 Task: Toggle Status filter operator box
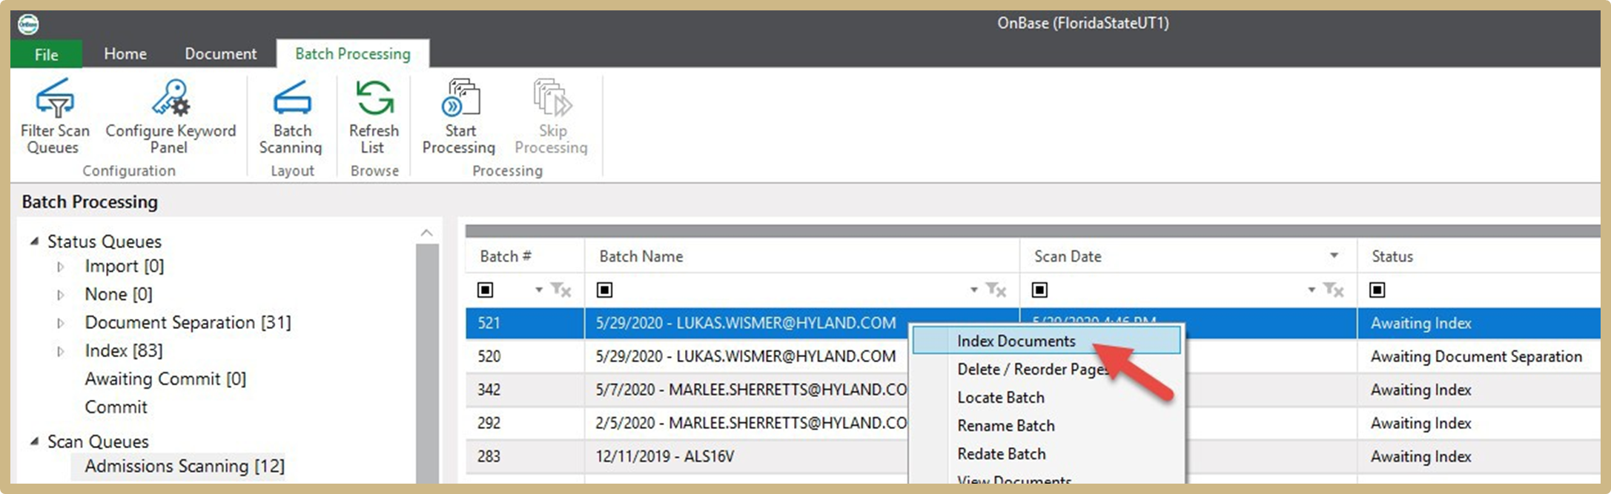(x=1377, y=290)
